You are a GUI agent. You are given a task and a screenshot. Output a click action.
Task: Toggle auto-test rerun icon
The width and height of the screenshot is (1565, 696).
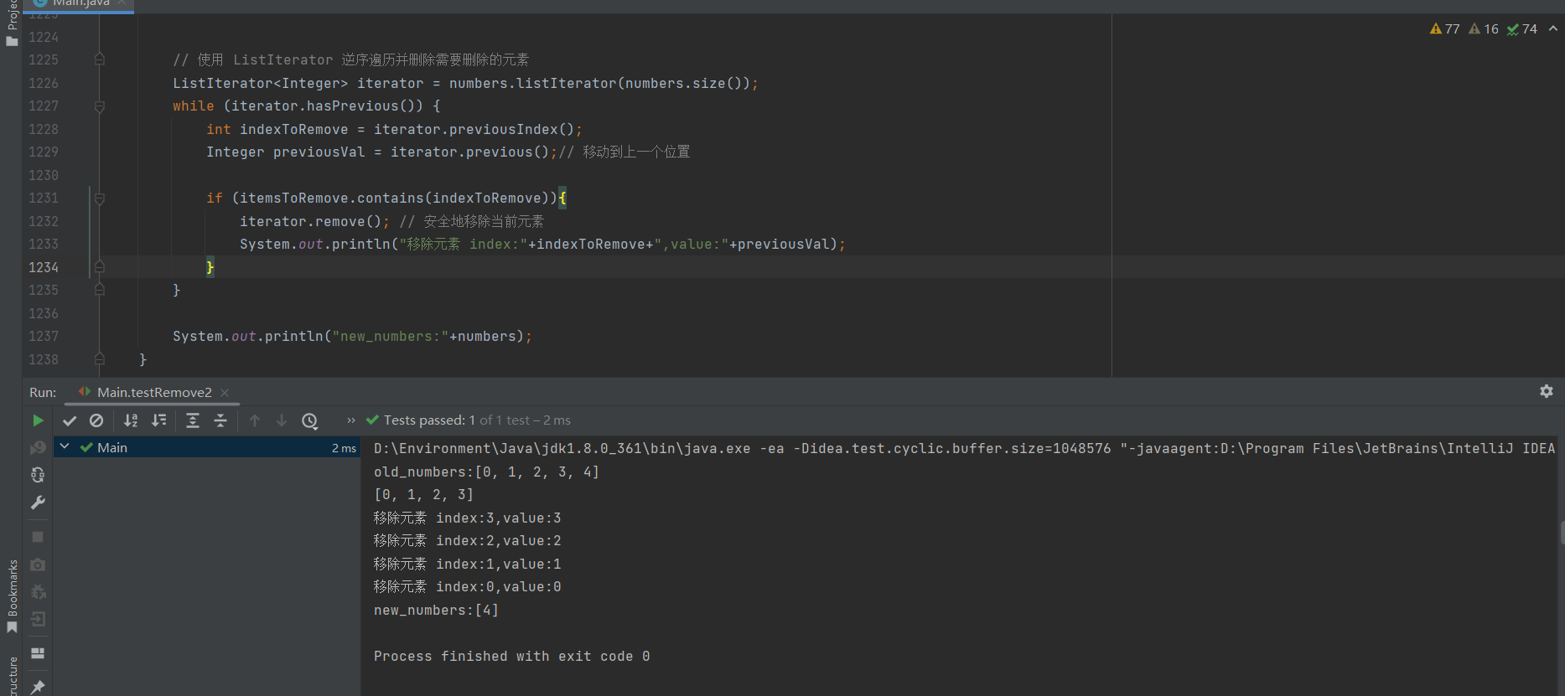[38, 475]
